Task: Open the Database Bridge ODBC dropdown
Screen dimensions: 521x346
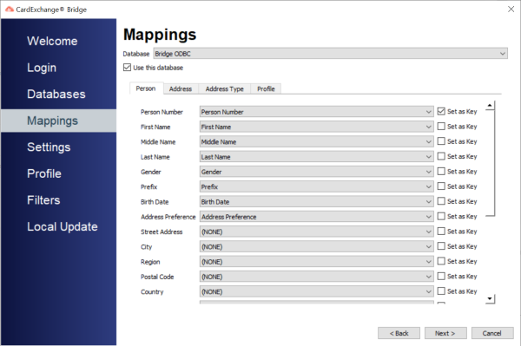Action: [x=330, y=54]
